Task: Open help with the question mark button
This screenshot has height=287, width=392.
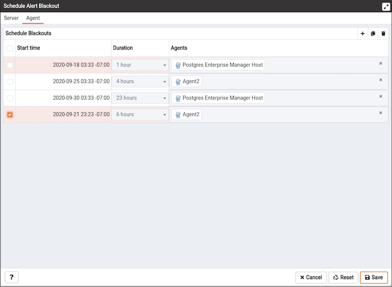Action: coord(11,277)
